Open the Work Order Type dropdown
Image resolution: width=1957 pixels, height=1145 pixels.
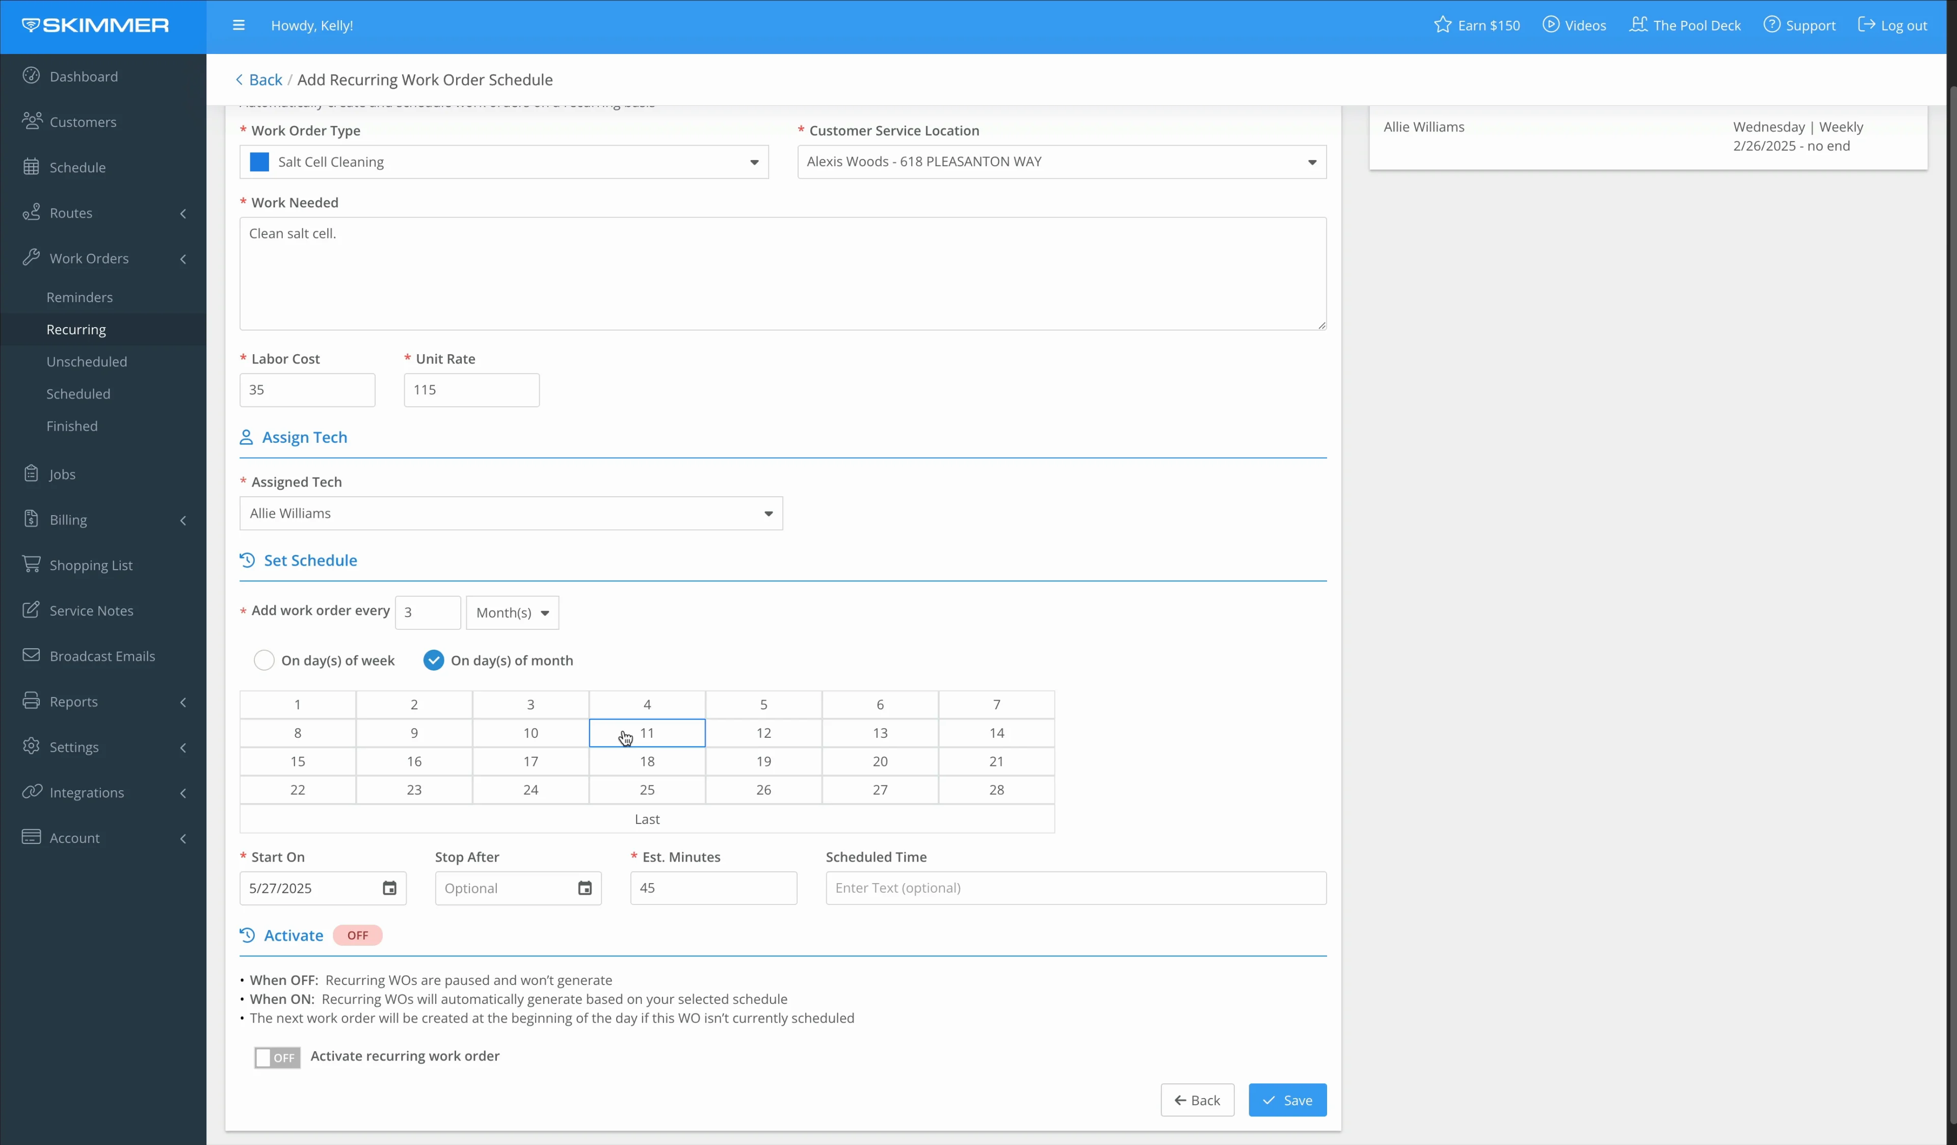(504, 162)
